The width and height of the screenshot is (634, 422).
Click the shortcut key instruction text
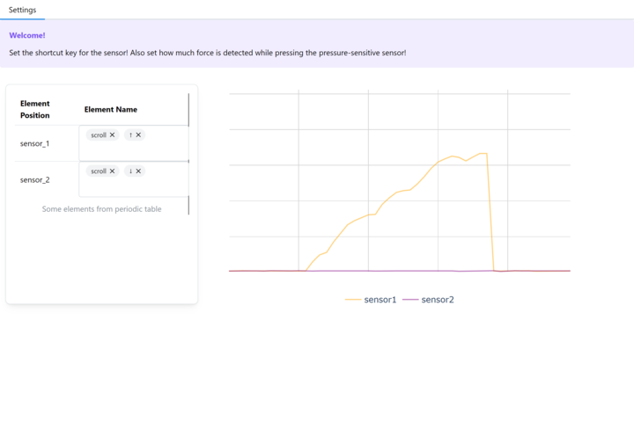207,53
